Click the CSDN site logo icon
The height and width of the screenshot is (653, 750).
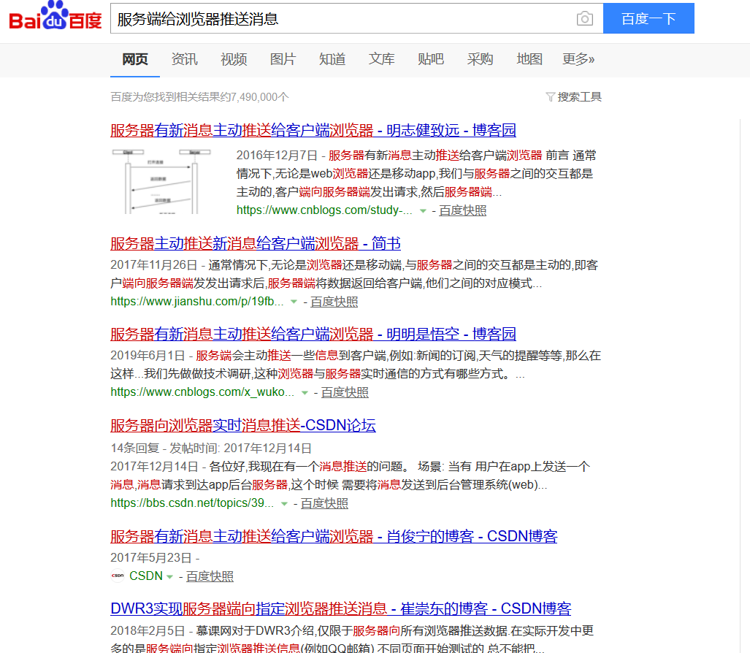click(x=118, y=576)
